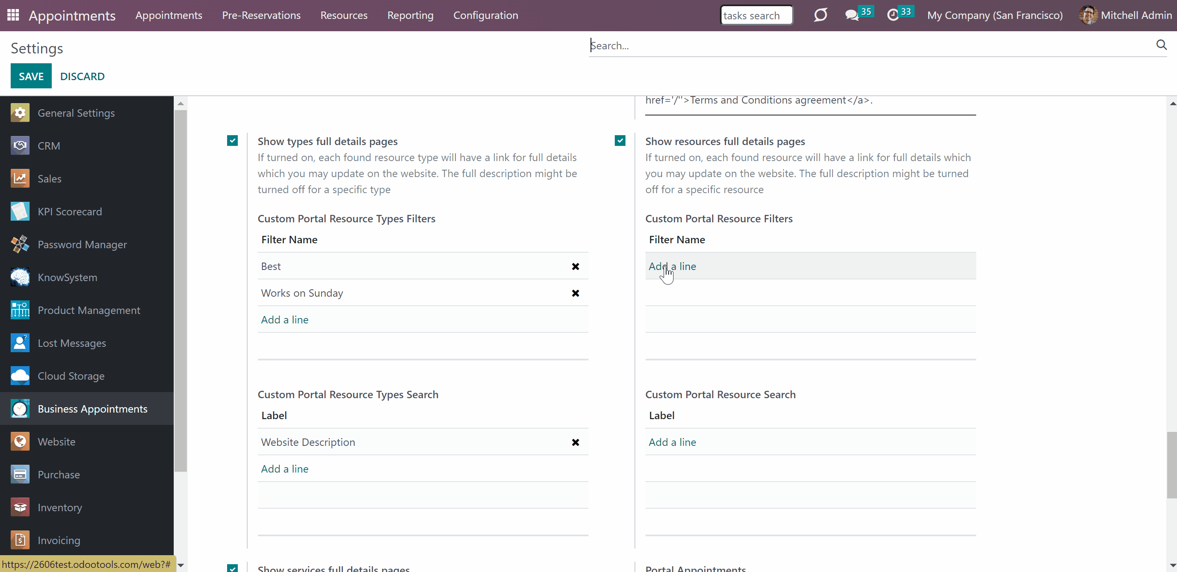
Task: Click the Appointments app title
Action: coord(72,16)
